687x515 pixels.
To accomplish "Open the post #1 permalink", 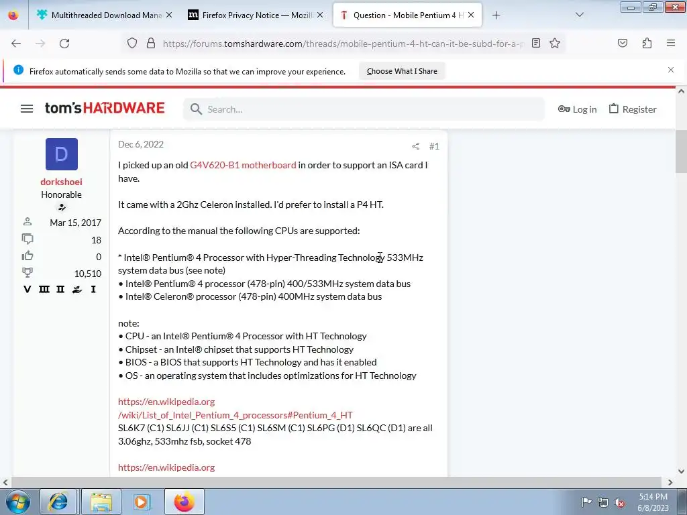I will (434, 146).
